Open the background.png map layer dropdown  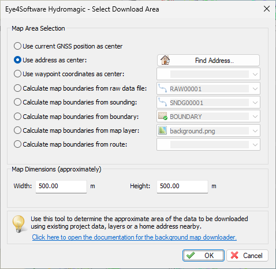tap(208, 130)
